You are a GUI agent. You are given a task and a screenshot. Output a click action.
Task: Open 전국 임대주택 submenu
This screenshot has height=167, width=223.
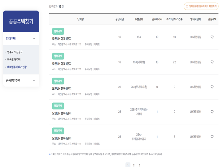coord(14,59)
